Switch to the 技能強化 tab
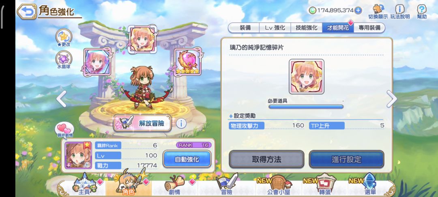The image size is (438, 197). 307,28
